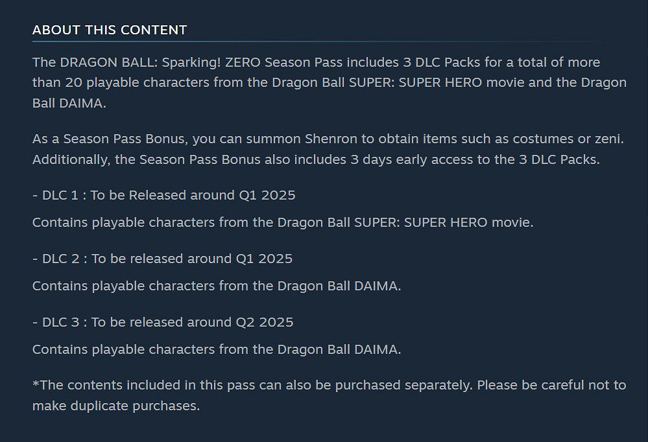648x442 pixels.
Task: Click the "DLC 1" label
Action: click(x=61, y=195)
